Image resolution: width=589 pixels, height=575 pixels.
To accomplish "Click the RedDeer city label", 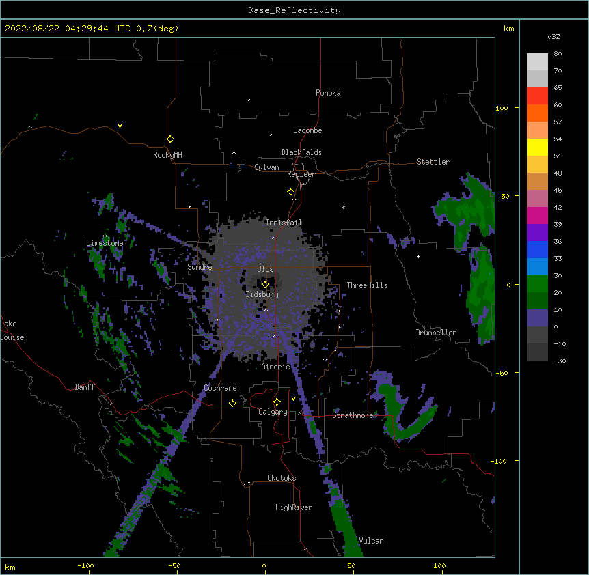I will coord(301,174).
